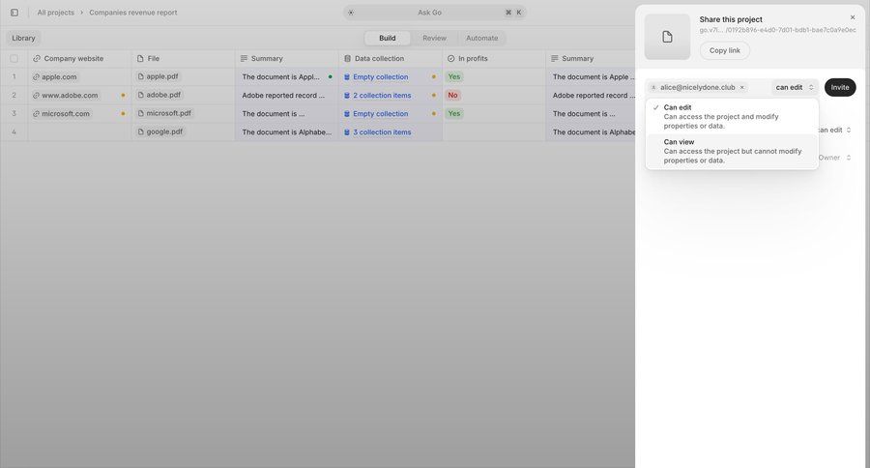
Task: Click the orange status dot beside www.adobe.com
Action: click(x=123, y=96)
